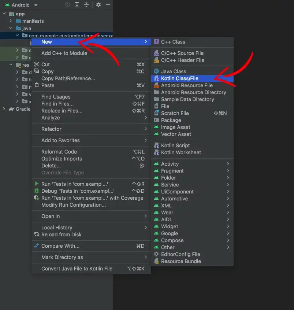The height and width of the screenshot is (310, 294).
Task: Choose Sample Data Directory
Action: (x=192, y=99)
